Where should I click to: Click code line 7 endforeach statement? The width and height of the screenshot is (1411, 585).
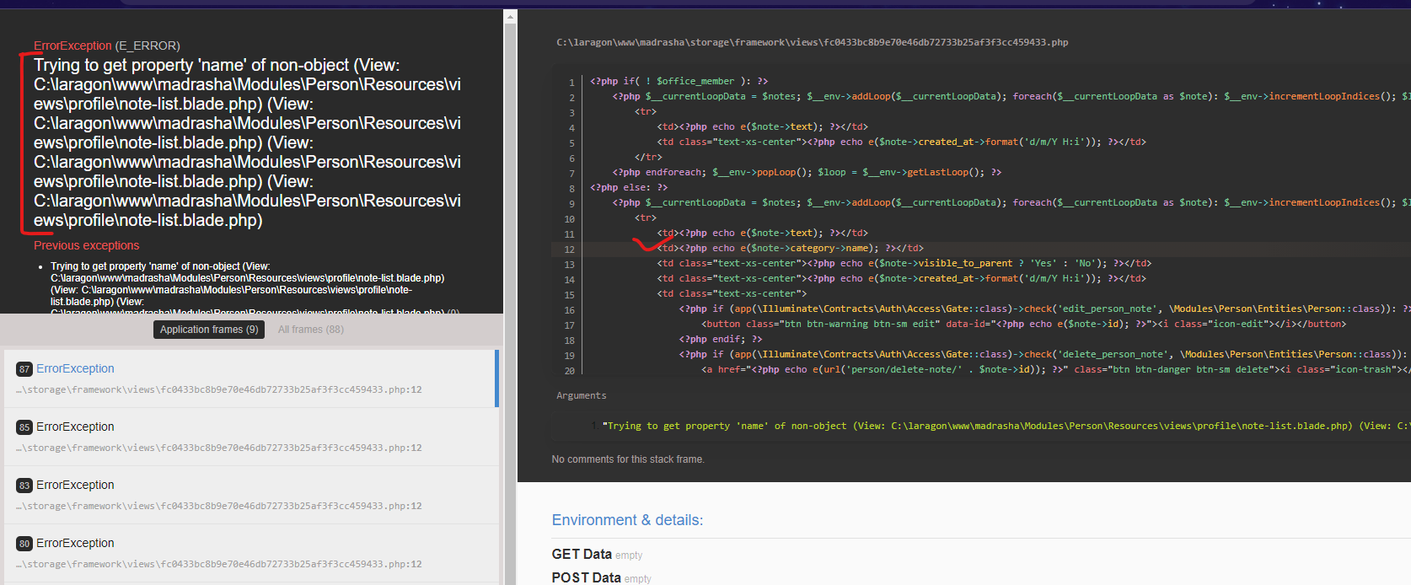tap(807, 173)
